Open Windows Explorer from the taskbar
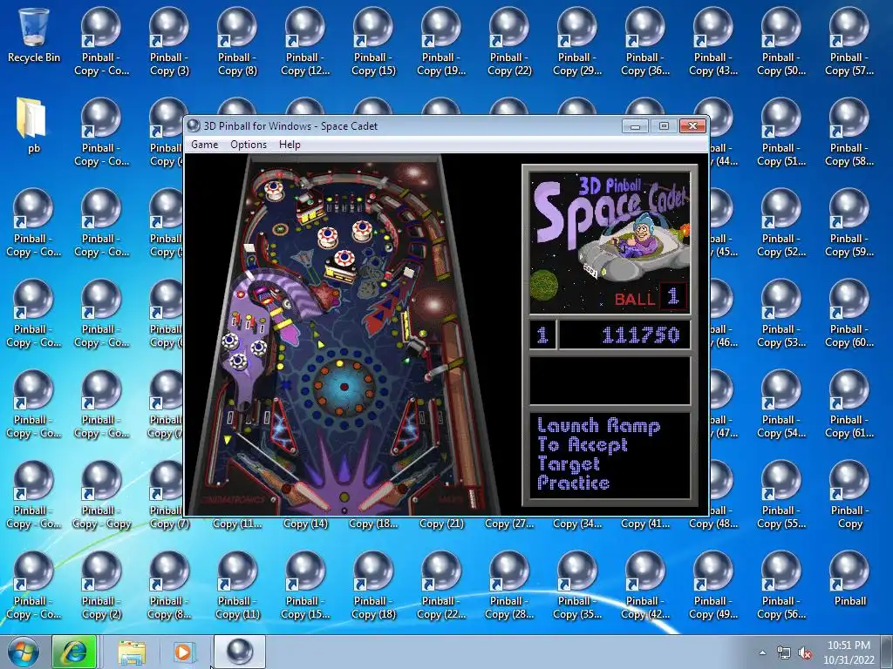 132,652
